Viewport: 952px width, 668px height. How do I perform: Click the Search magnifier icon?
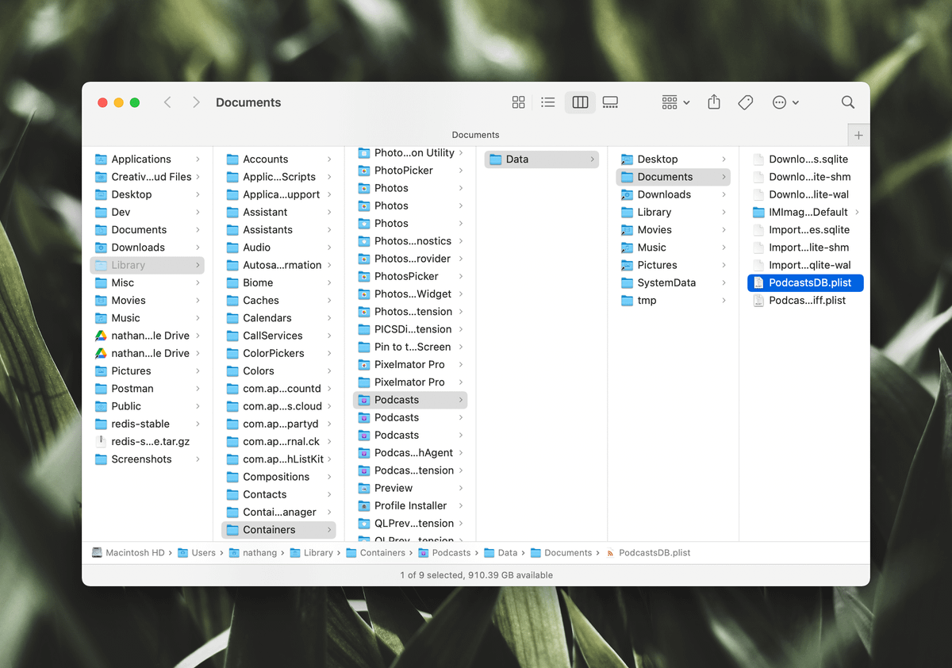pyautogui.click(x=847, y=102)
